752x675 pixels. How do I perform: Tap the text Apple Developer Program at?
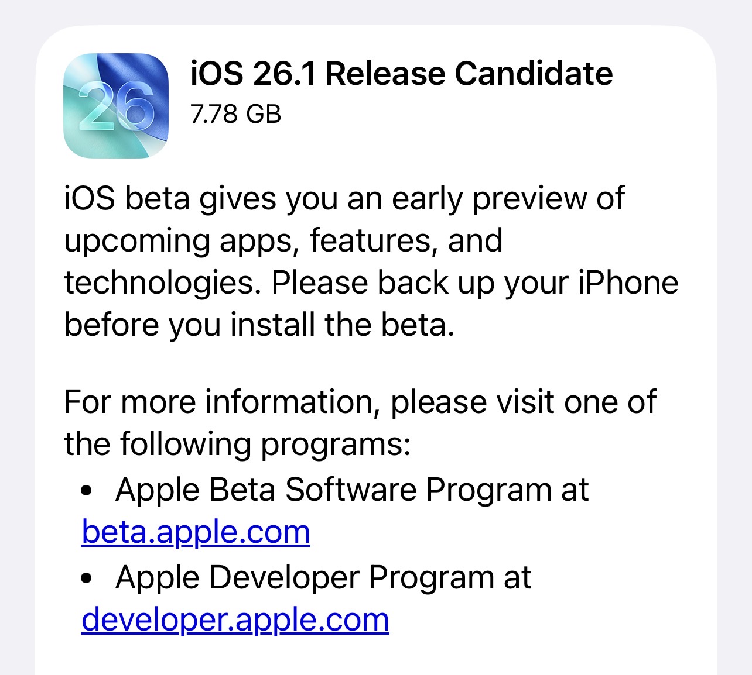point(323,578)
